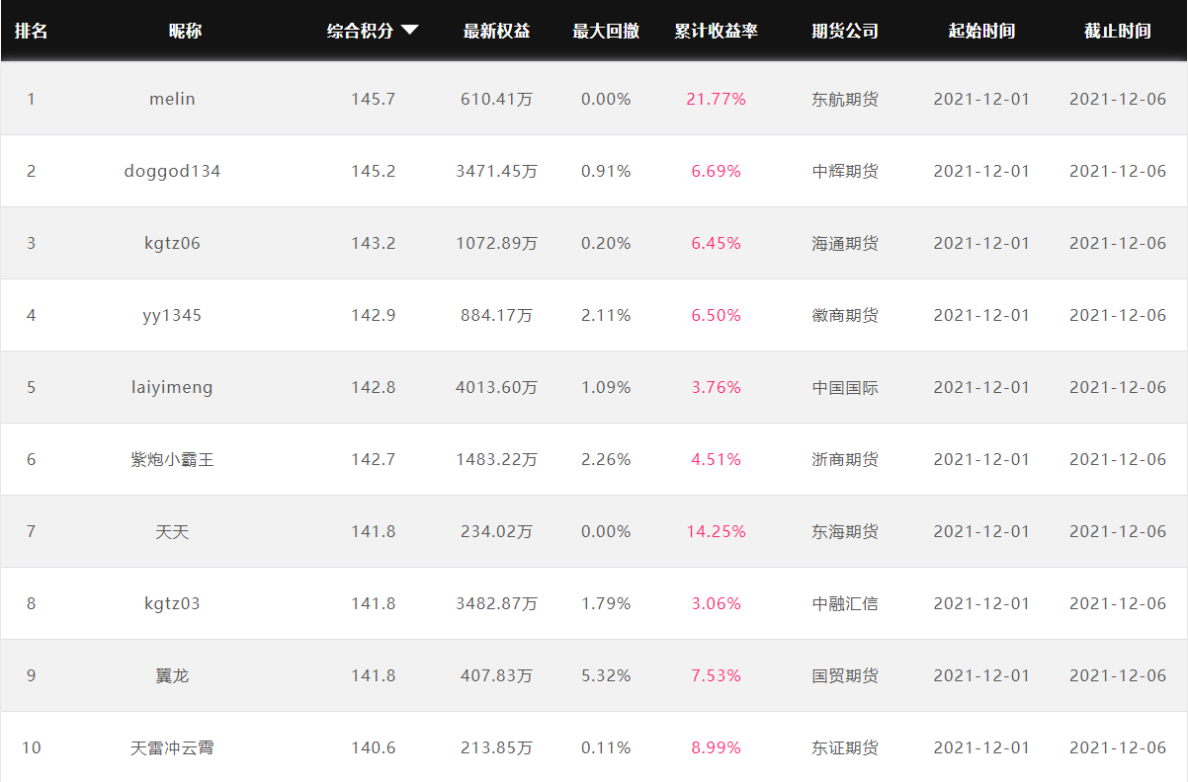The height and width of the screenshot is (782, 1188).
Task: Click the 1072.89万 equity value
Action: (496, 243)
